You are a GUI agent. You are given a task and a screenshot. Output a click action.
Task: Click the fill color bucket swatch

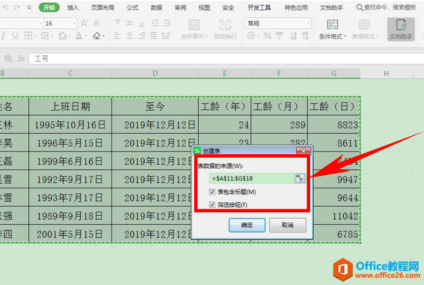pos(62,36)
